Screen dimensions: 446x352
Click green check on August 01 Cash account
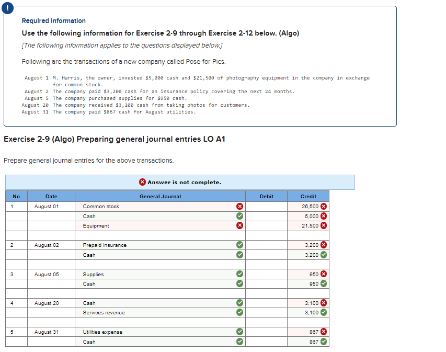(x=240, y=216)
